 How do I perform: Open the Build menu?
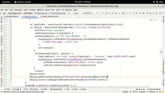tap(47, 10)
